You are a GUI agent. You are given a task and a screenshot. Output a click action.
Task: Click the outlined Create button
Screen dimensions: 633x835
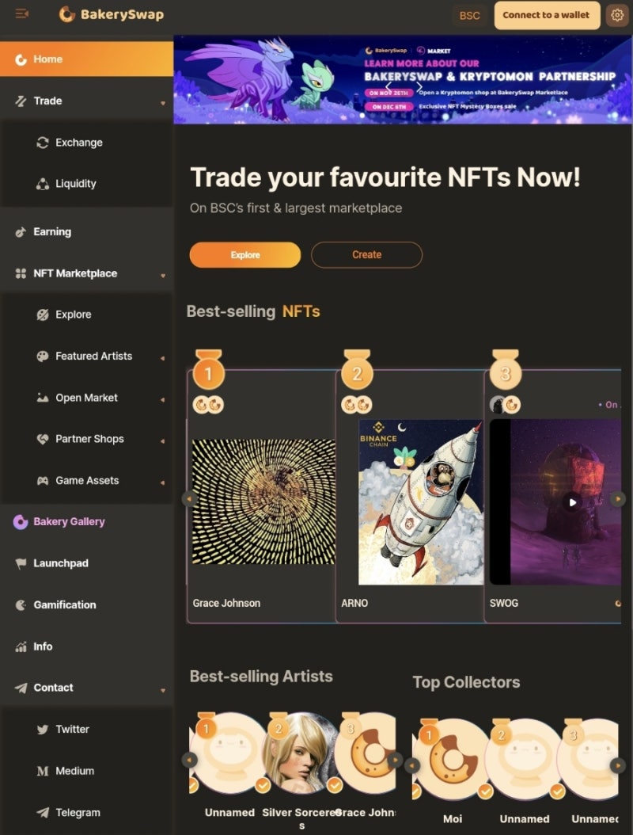pyautogui.click(x=366, y=254)
